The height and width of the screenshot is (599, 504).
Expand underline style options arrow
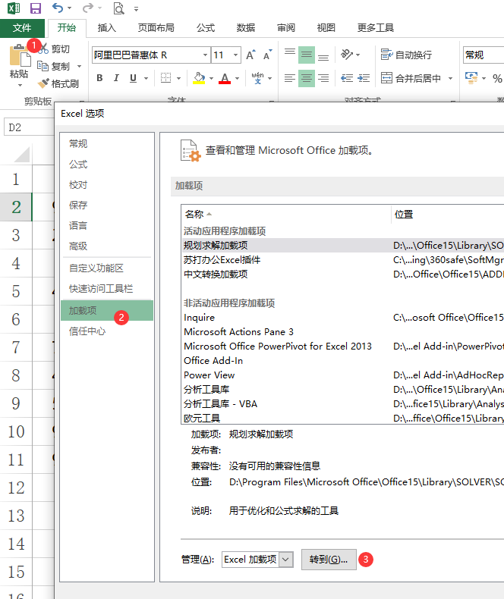(x=146, y=78)
